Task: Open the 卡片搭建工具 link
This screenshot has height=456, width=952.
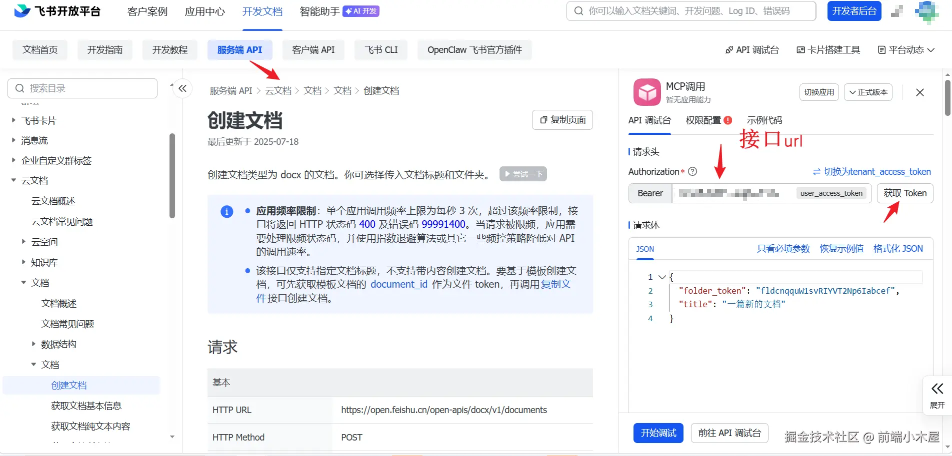Action: (x=828, y=50)
